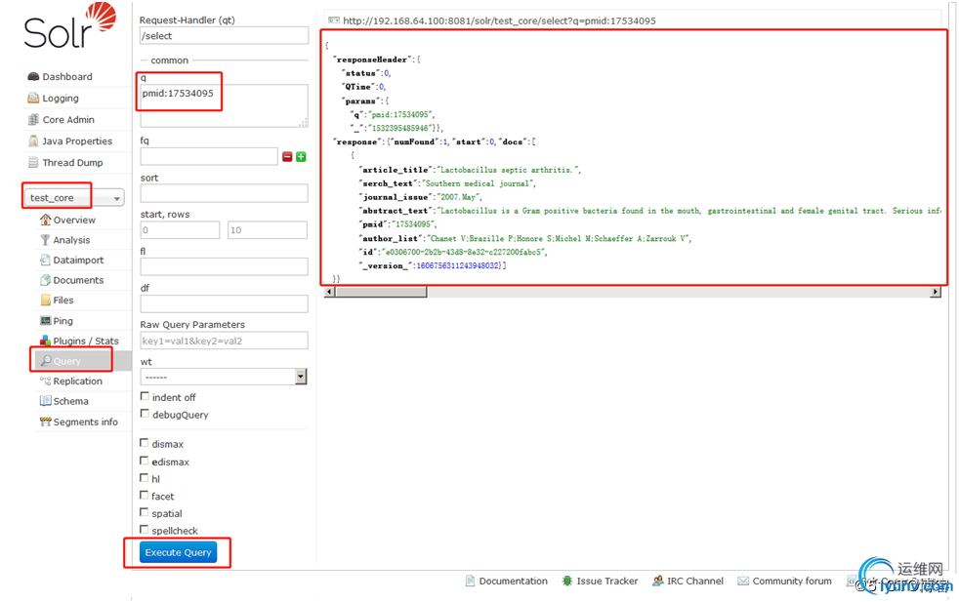Focus the sort input field
The width and height of the screenshot is (959, 602).
pyautogui.click(x=224, y=193)
